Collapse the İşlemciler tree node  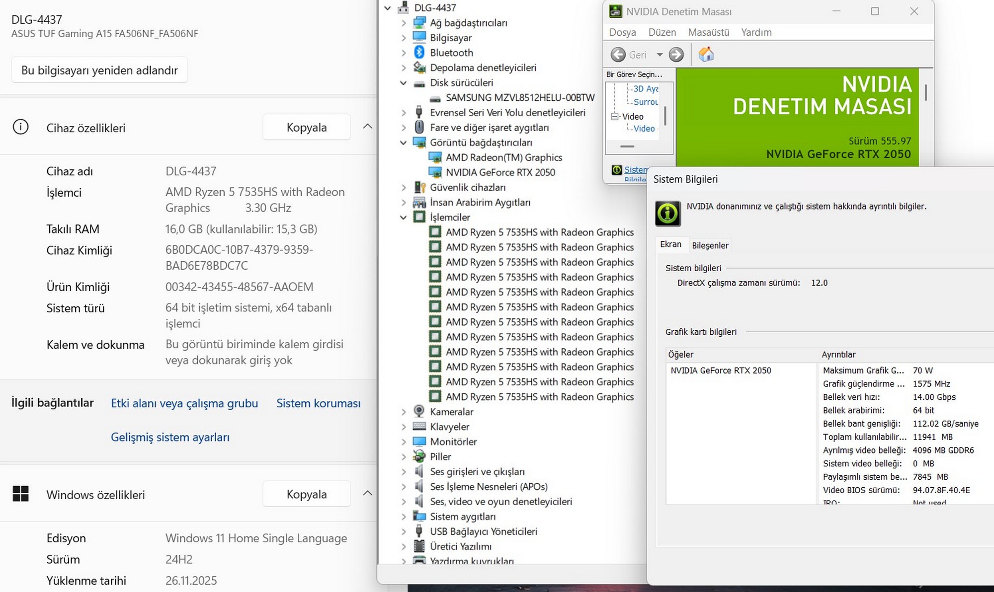(x=404, y=218)
